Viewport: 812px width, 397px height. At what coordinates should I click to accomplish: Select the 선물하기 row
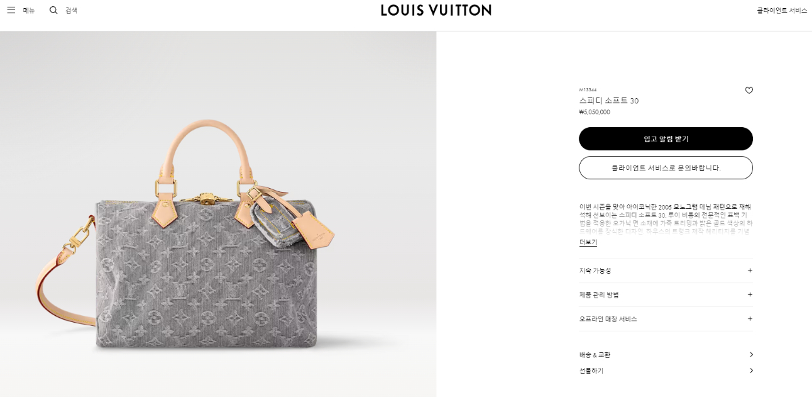coord(666,371)
